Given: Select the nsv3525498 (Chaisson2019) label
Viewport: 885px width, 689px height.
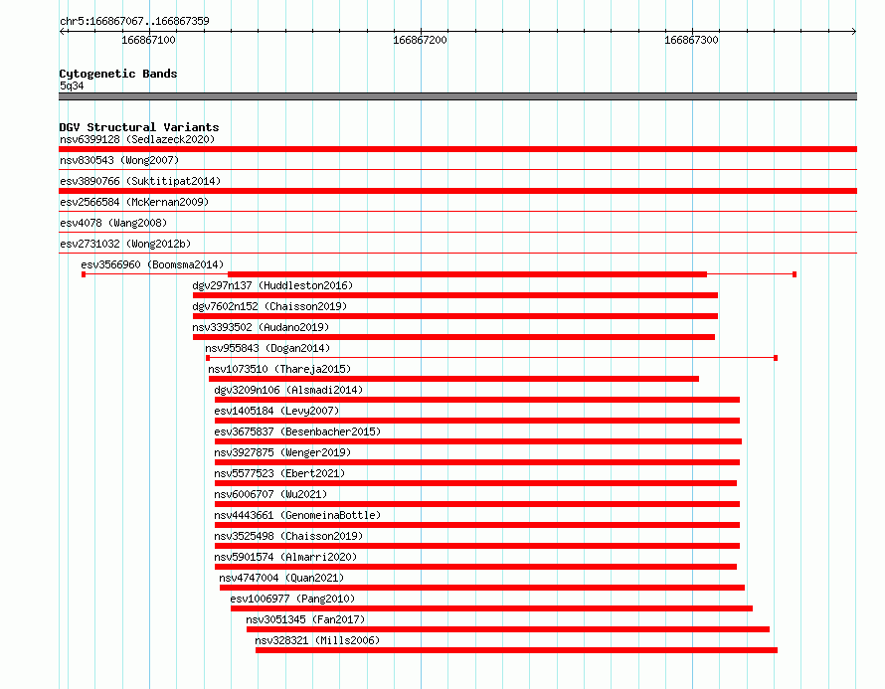Looking at the screenshot, I should pos(288,536).
